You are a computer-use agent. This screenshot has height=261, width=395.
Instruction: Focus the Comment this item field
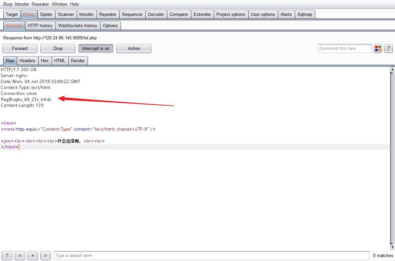[345, 48]
